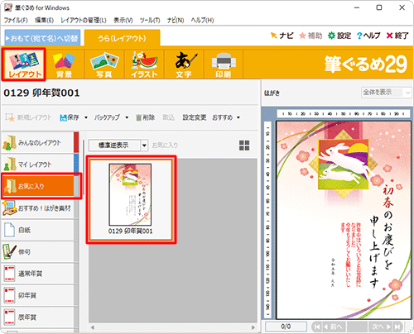This screenshot has width=414, height=334.
Task: Click the 補助 star icon
Action: pos(310,36)
